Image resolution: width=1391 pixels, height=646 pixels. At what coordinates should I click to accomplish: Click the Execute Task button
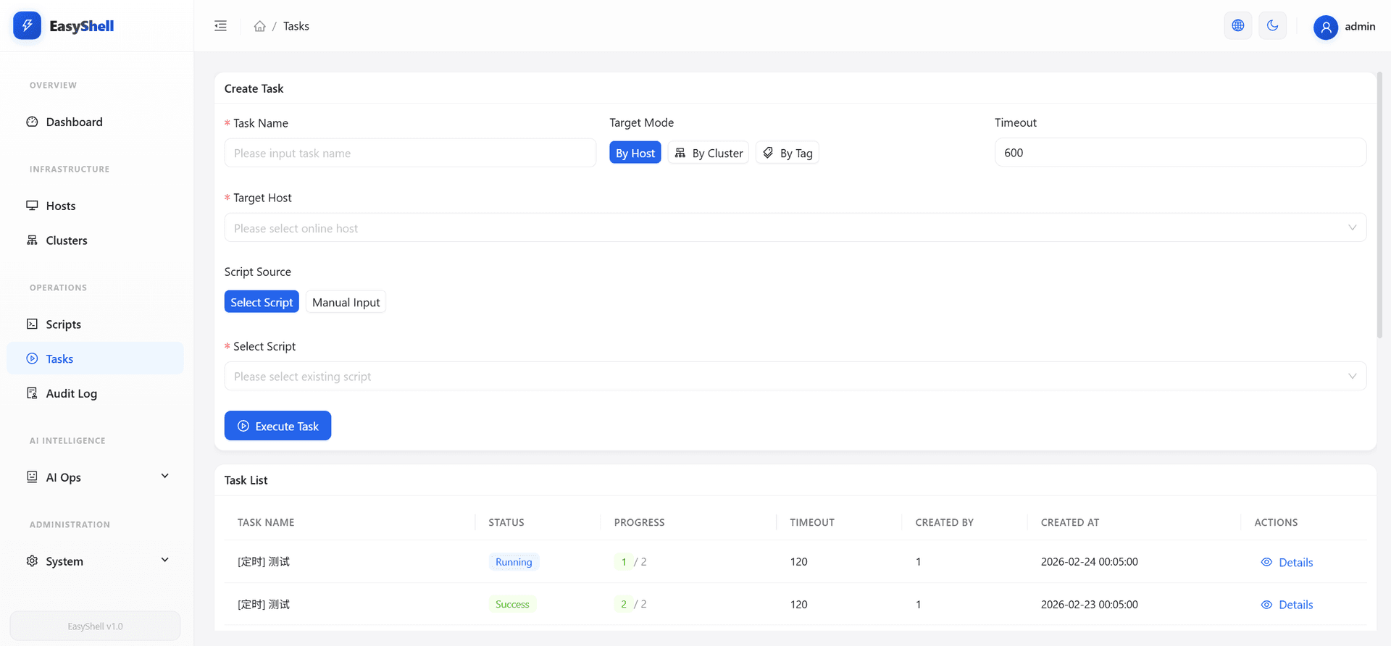tap(277, 426)
